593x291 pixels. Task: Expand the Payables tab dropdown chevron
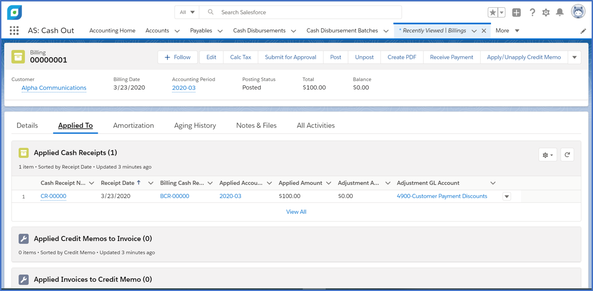click(x=220, y=31)
